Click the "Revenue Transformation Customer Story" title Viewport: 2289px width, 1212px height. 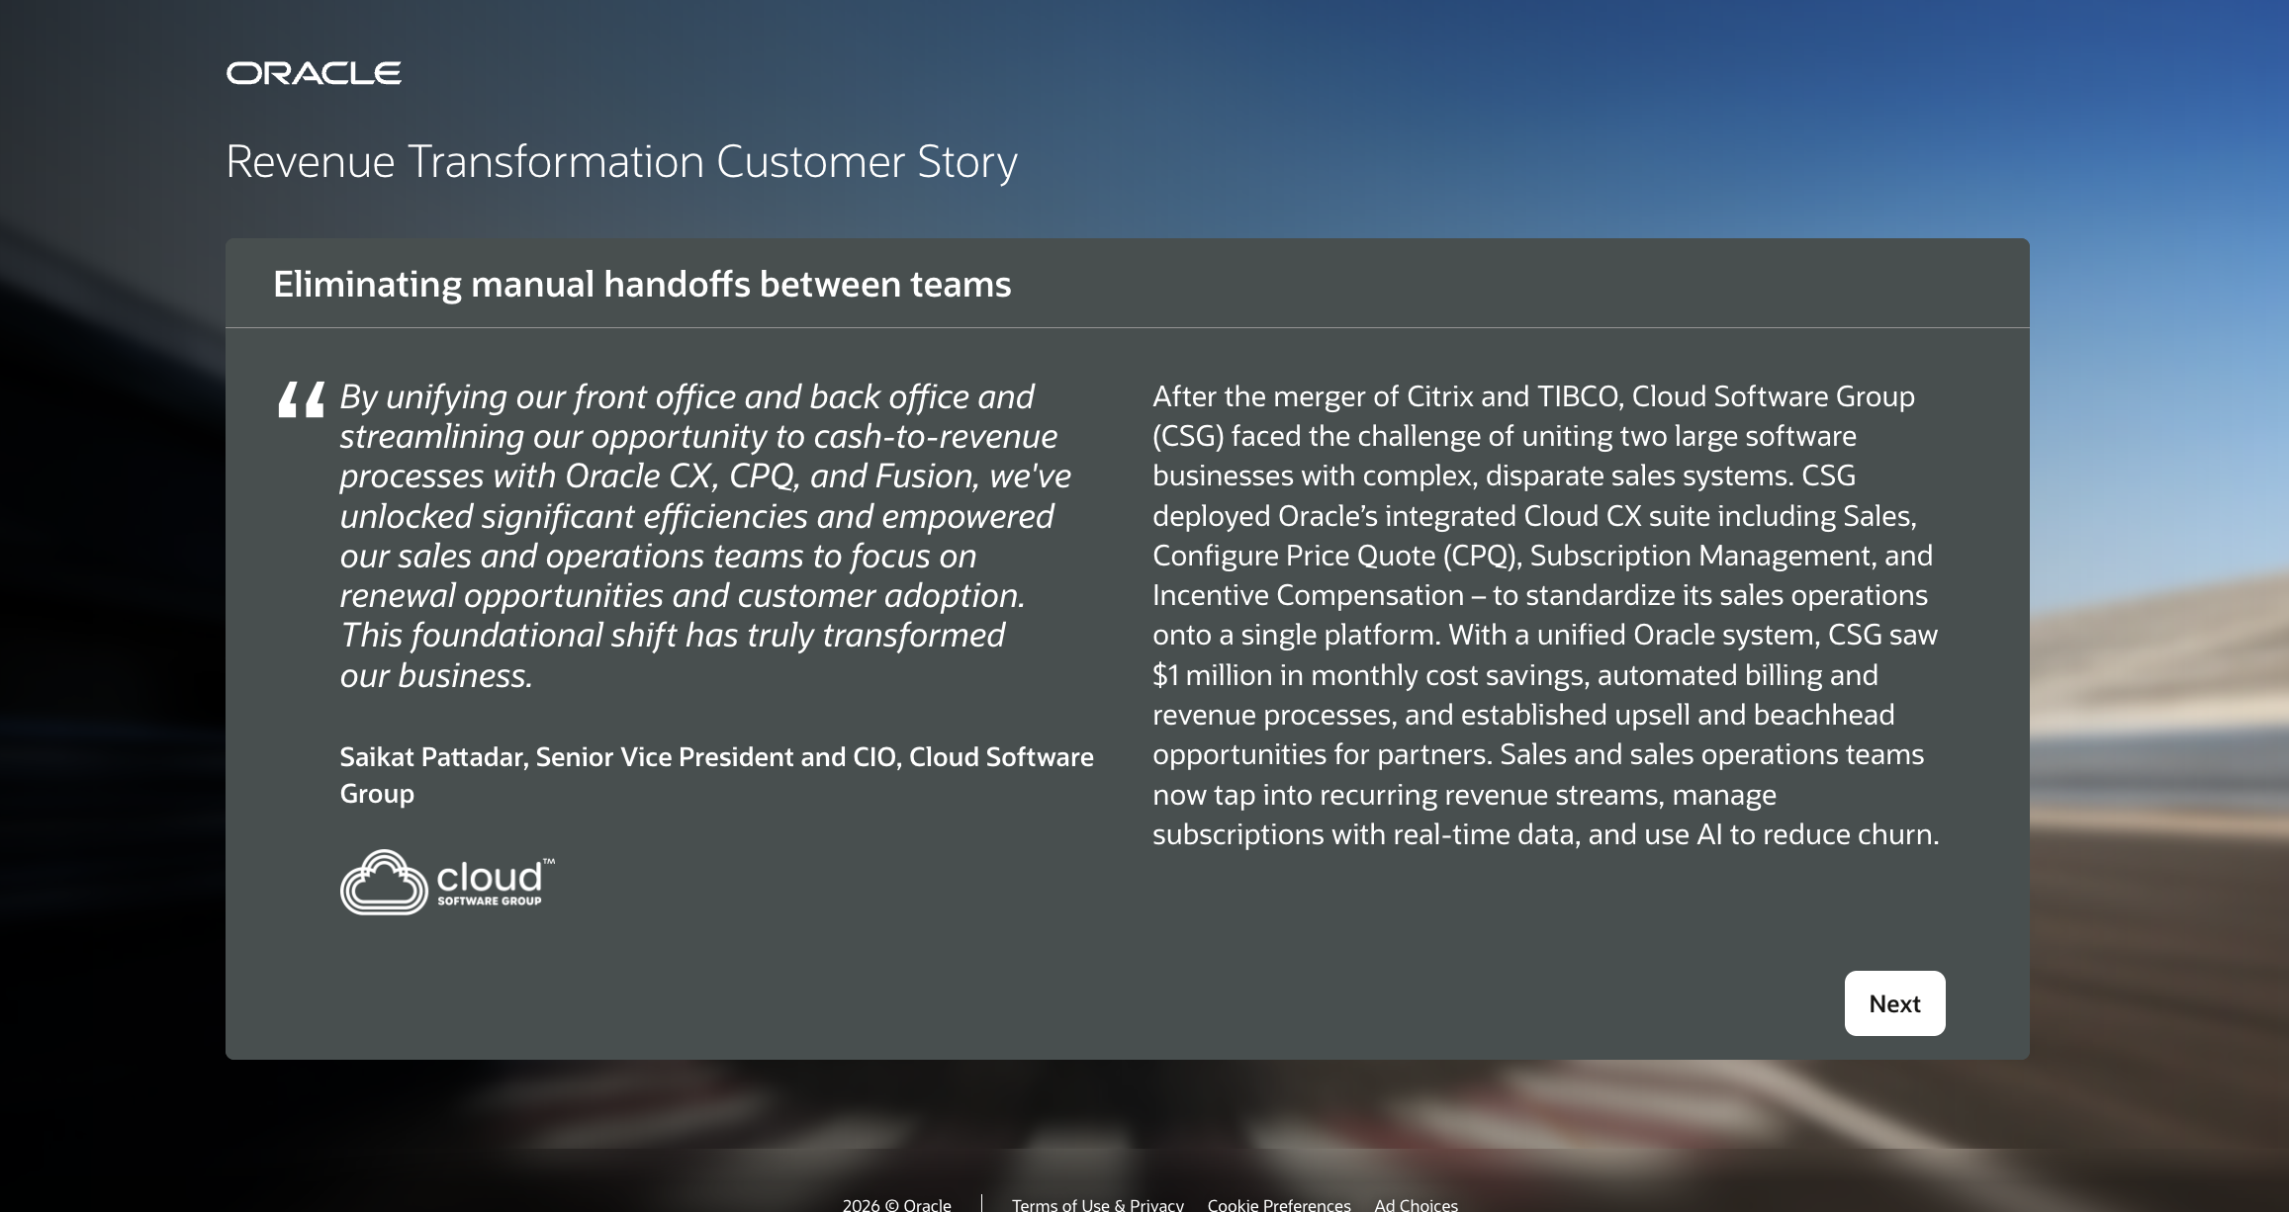pyautogui.click(x=621, y=162)
